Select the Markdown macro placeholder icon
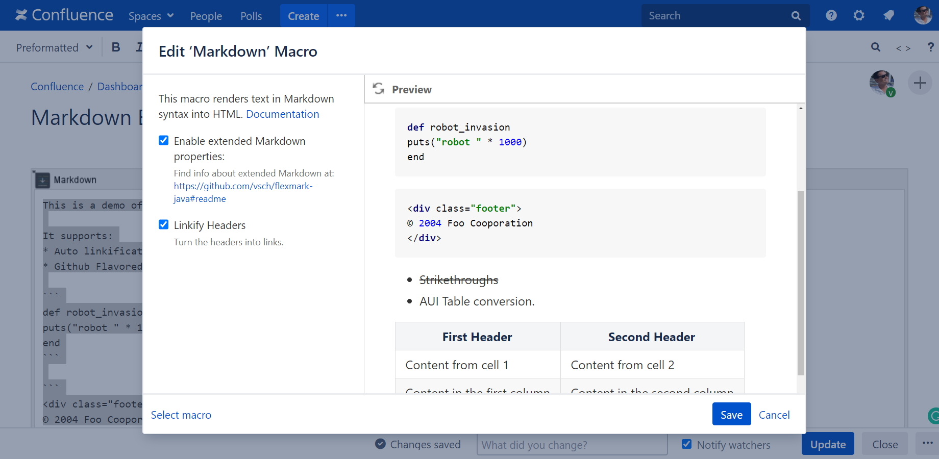 [42, 180]
